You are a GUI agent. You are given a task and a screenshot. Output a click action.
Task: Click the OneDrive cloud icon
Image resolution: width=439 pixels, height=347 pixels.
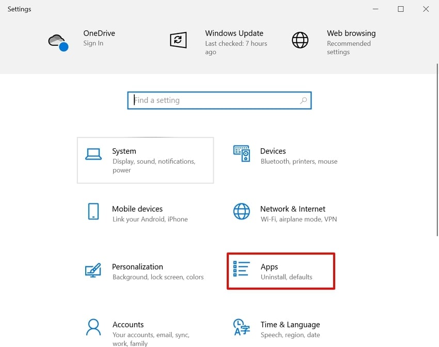pyautogui.click(x=57, y=41)
